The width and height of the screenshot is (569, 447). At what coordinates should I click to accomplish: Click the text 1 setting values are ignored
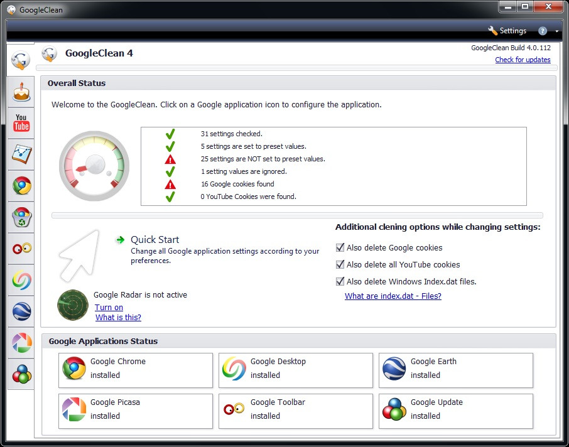click(x=244, y=171)
